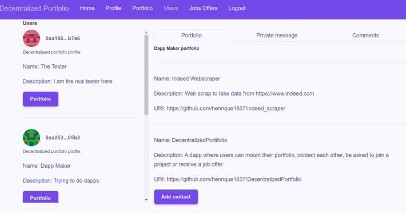Open The Tester's Portfolio button
This screenshot has height=213, width=406.
click(x=41, y=99)
